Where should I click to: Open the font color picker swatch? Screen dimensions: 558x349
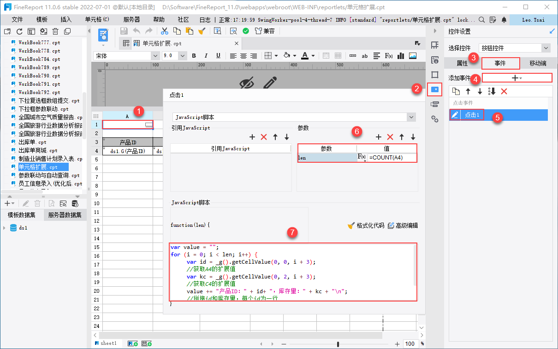(305, 56)
